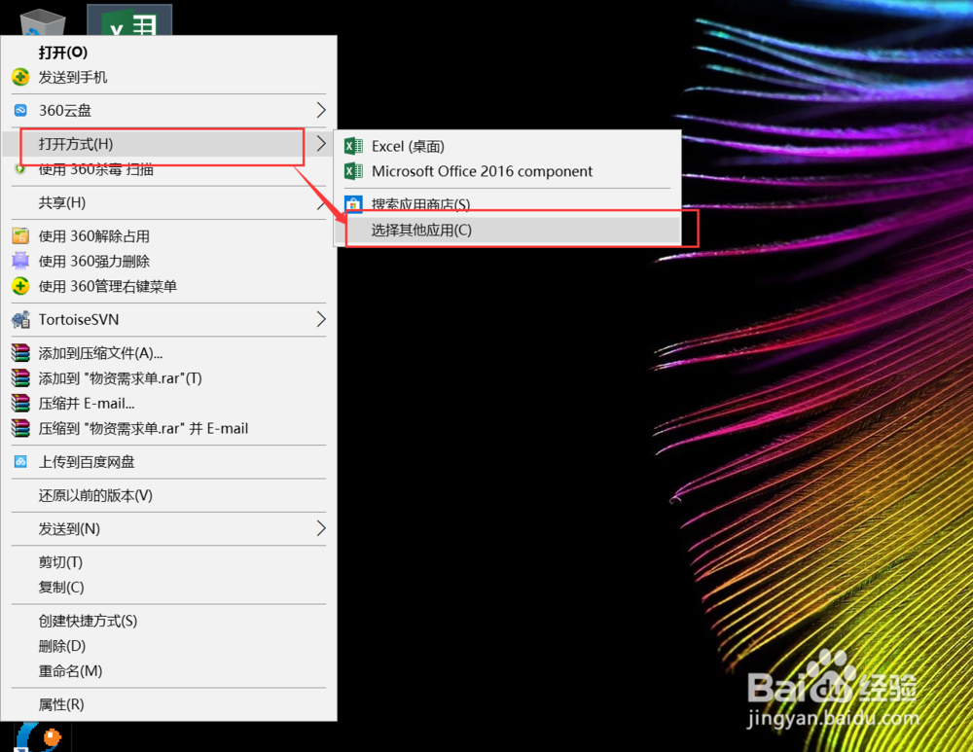
Task: Click the 使用 360解除占用 folder icon
Action: coord(20,235)
